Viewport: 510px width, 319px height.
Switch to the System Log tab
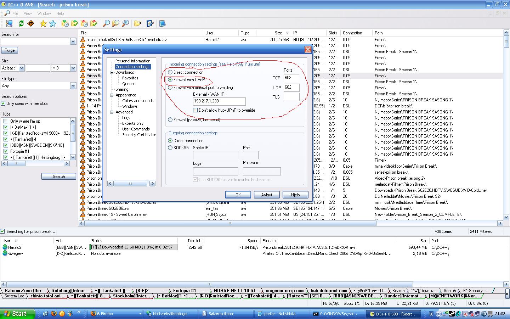(x=15, y=296)
